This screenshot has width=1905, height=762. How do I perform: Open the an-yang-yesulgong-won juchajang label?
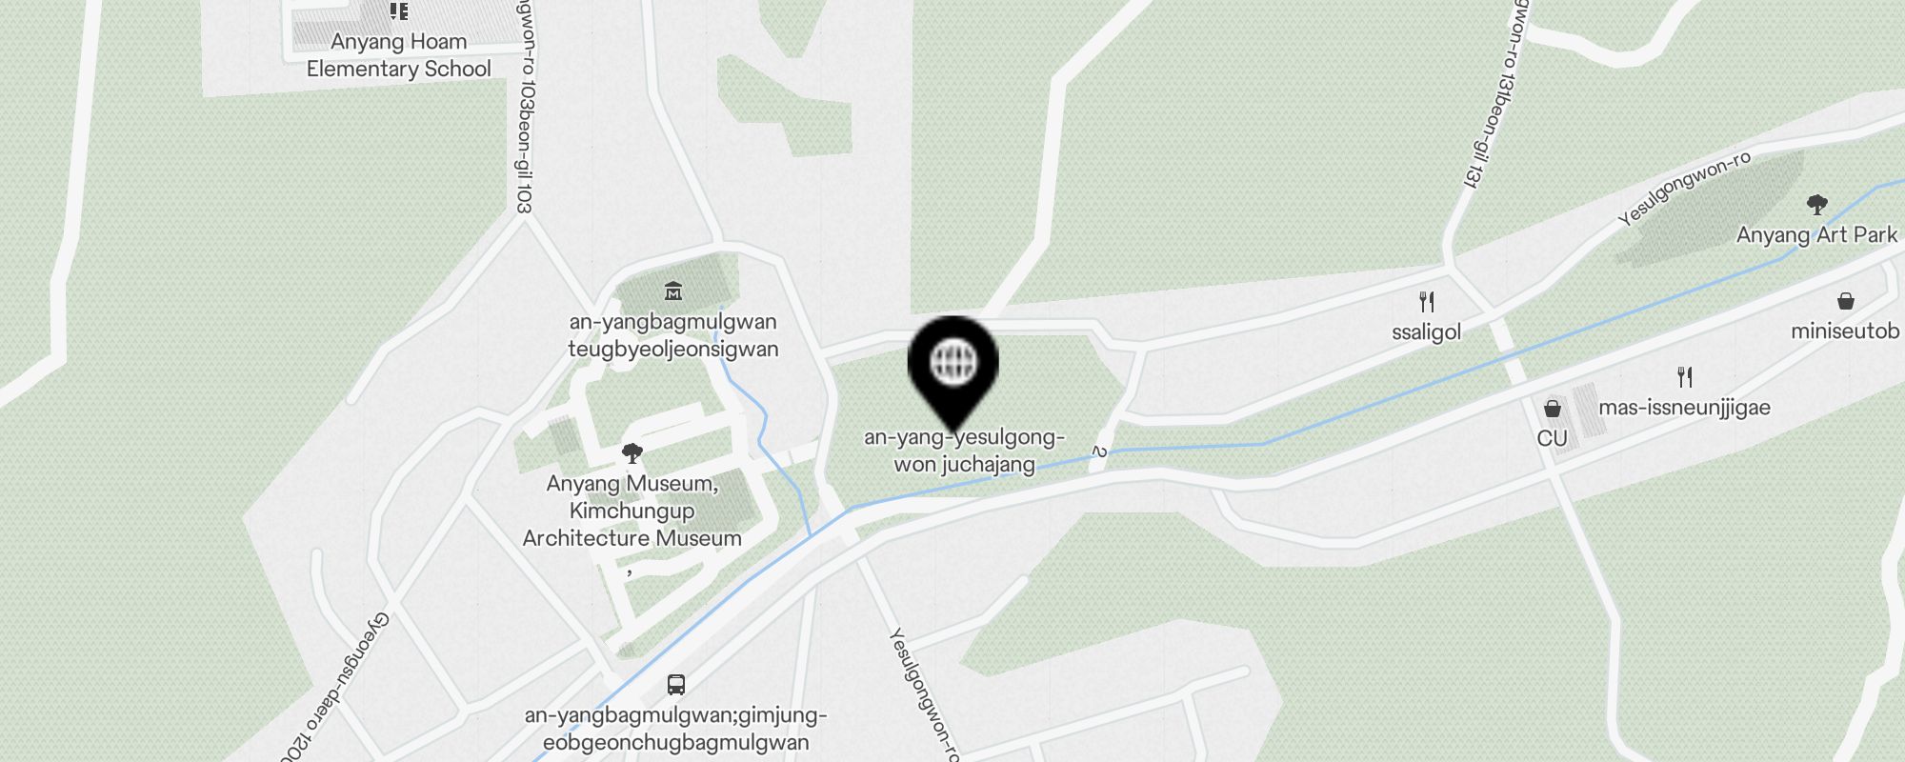click(x=964, y=451)
